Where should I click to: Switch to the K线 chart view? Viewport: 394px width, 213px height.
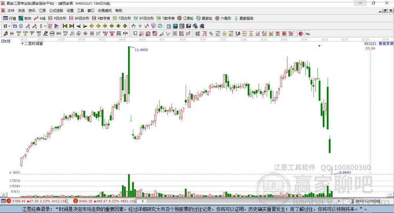(40, 18)
